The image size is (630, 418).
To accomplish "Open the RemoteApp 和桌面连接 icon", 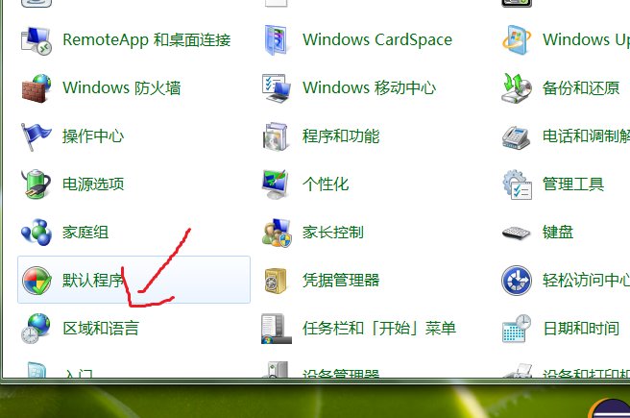I will point(36,40).
